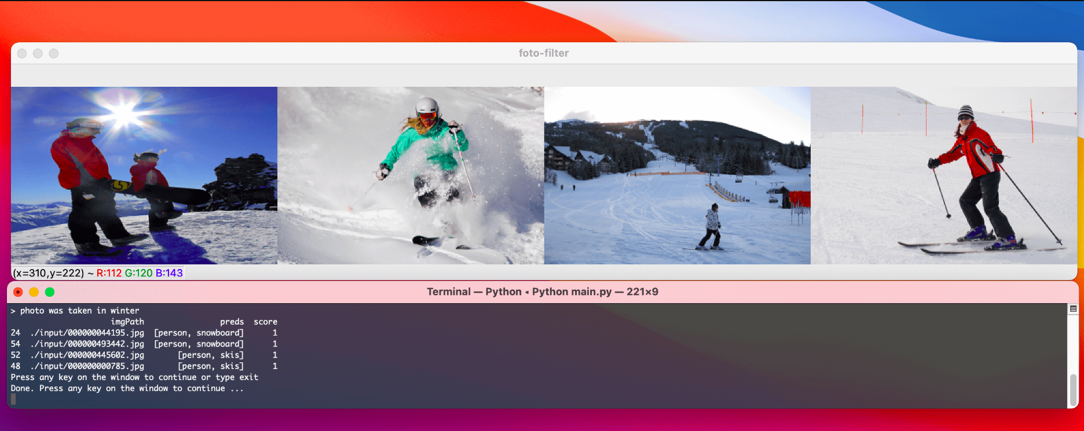Click the Terminal scrollbar thumb
1084x431 pixels.
[1073, 389]
